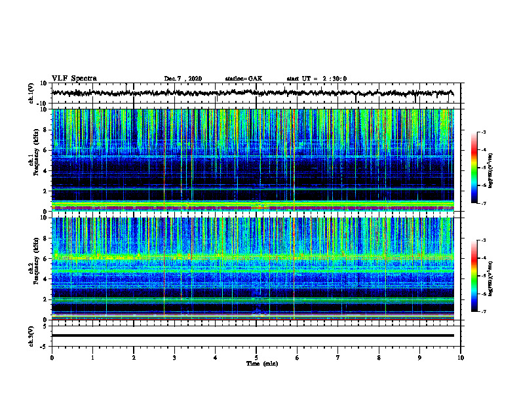Click the color bar beside ch.1 spectrogram

tap(474, 168)
